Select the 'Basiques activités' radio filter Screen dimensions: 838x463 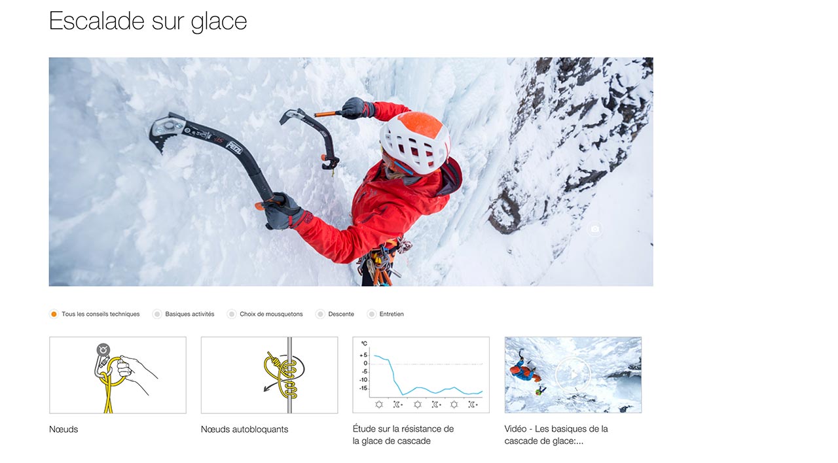[157, 314]
